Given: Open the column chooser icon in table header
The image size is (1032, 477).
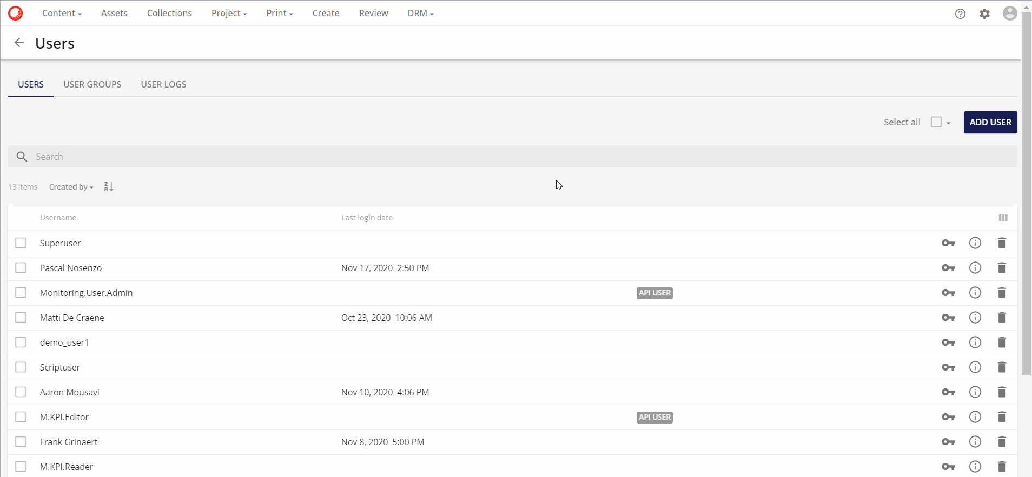Looking at the screenshot, I should click(1003, 218).
